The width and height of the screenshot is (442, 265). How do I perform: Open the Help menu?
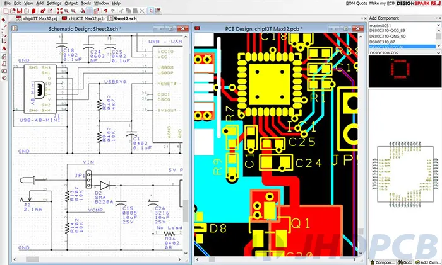click(x=116, y=3)
